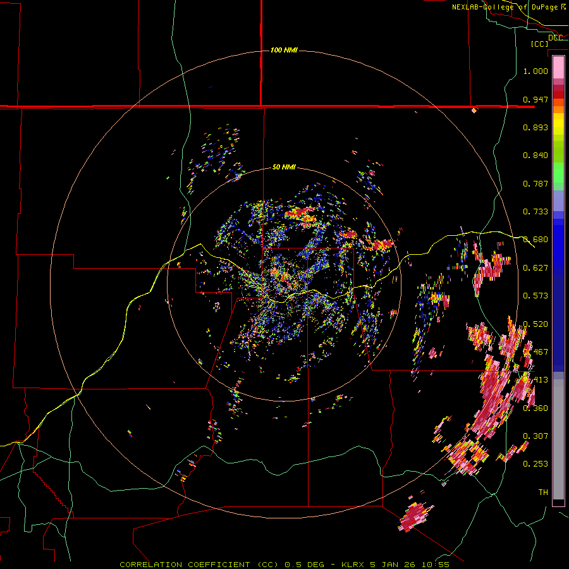The image size is (569, 569).
Task: Click the 1.000 legend value
Action: tap(535, 71)
